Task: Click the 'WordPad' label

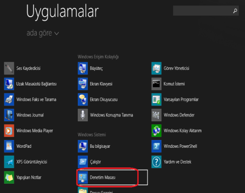Action: [24, 146]
